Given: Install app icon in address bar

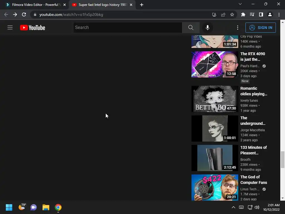Looking at the screenshot, I should click(x=214, y=14).
